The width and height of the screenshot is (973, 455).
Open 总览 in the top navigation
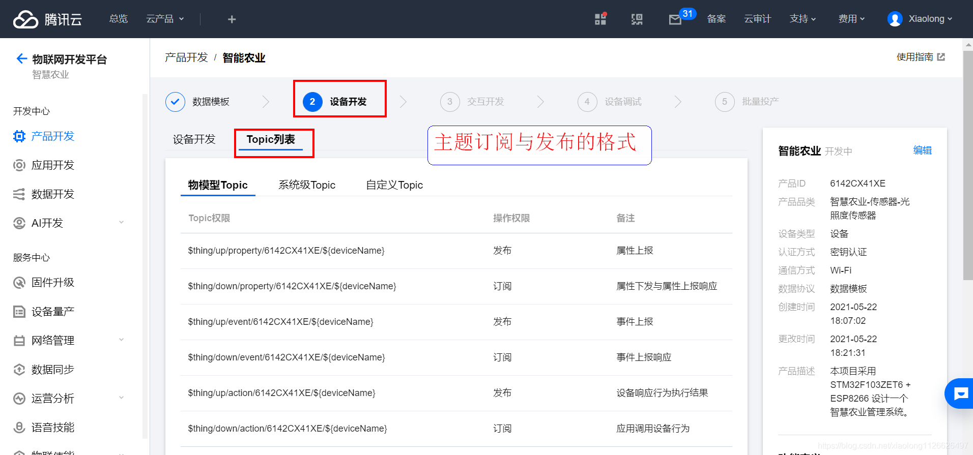pos(119,19)
